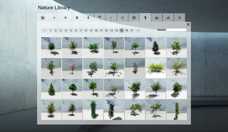Select the cactus category tab
The width and height of the screenshot is (228, 132).
coord(145,18)
